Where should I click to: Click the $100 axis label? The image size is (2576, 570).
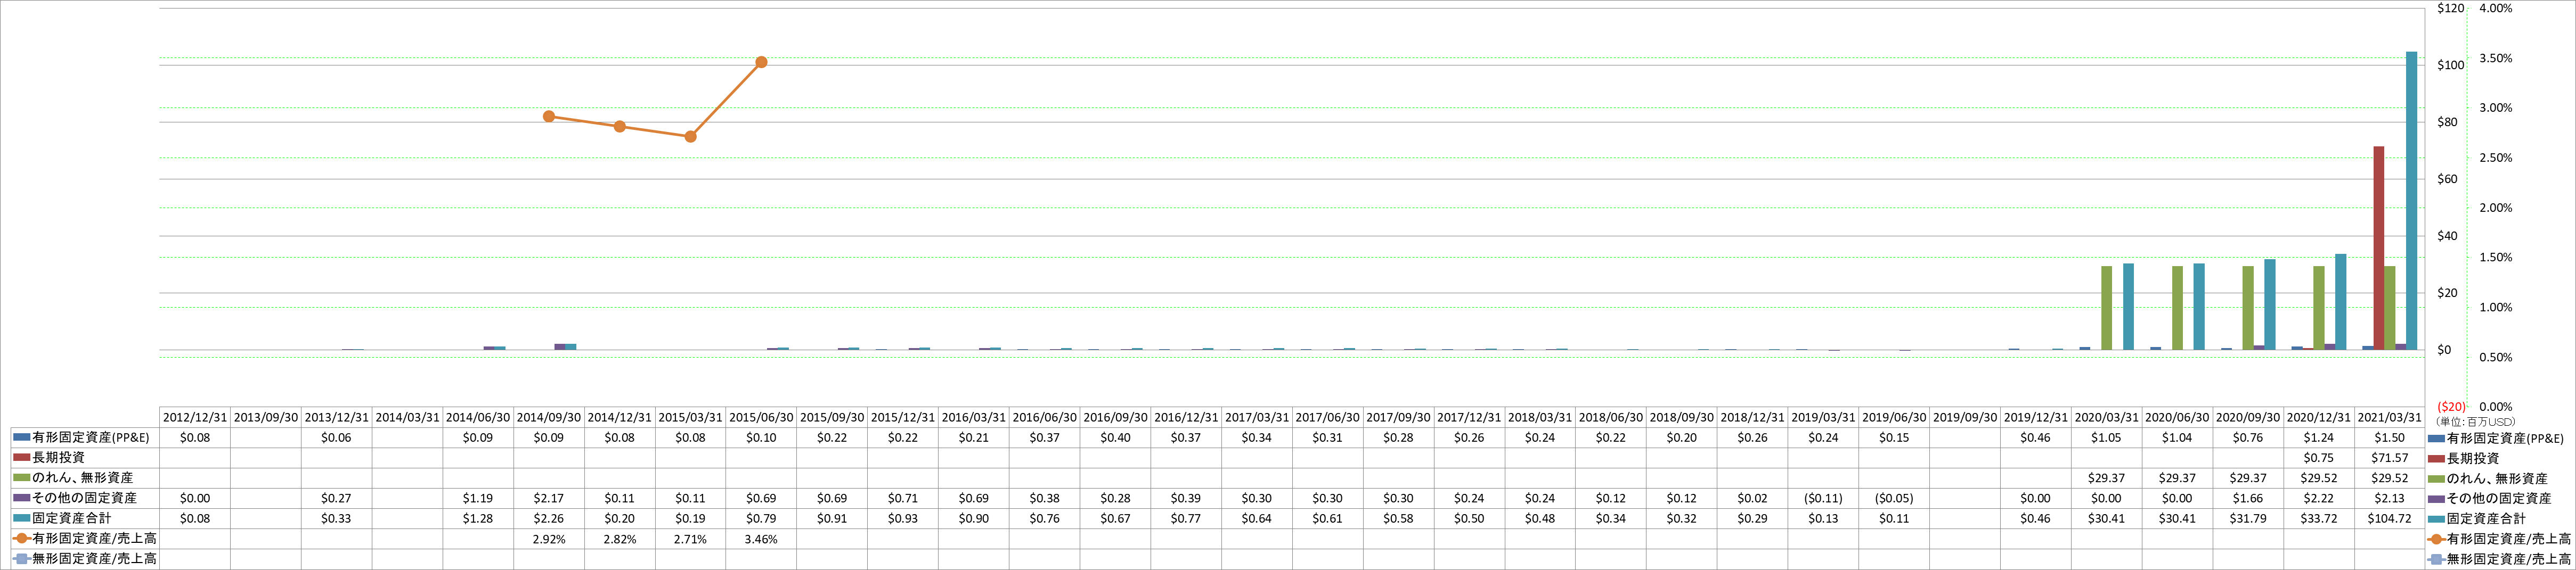tap(2450, 65)
